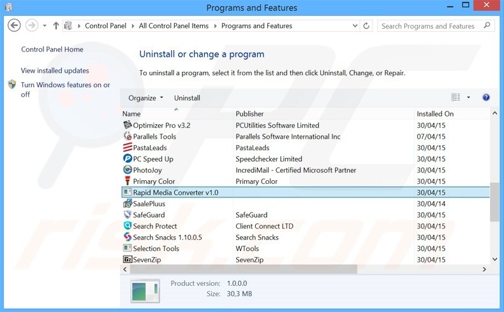Click the window icon in title bar
This screenshot has width=504, height=312.
(x=9, y=7)
